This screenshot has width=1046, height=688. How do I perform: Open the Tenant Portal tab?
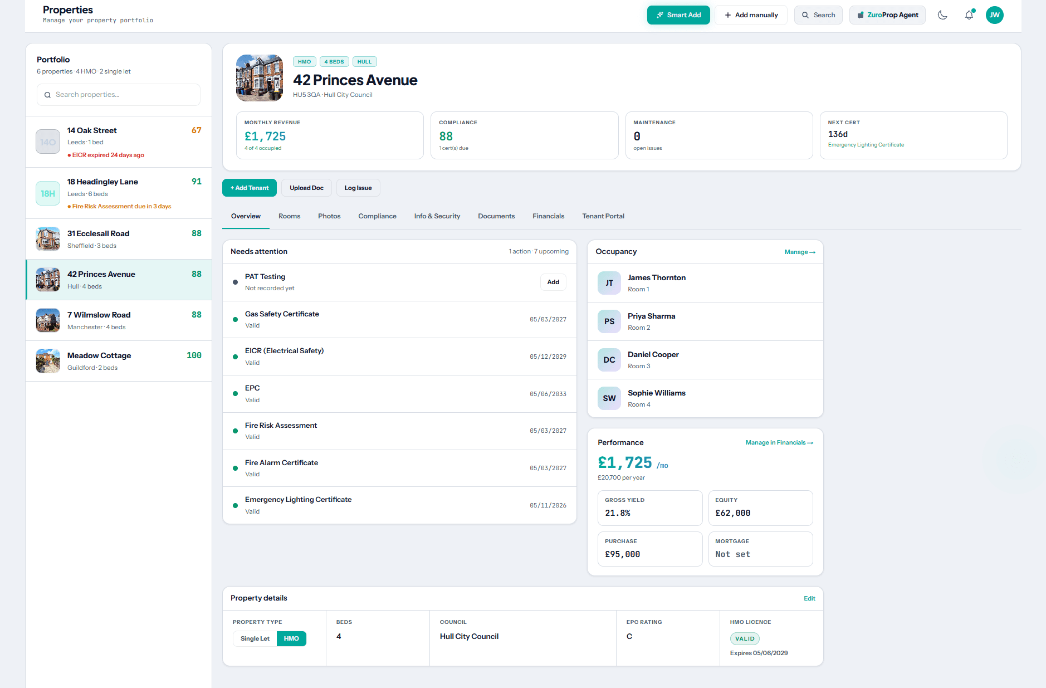(x=603, y=216)
